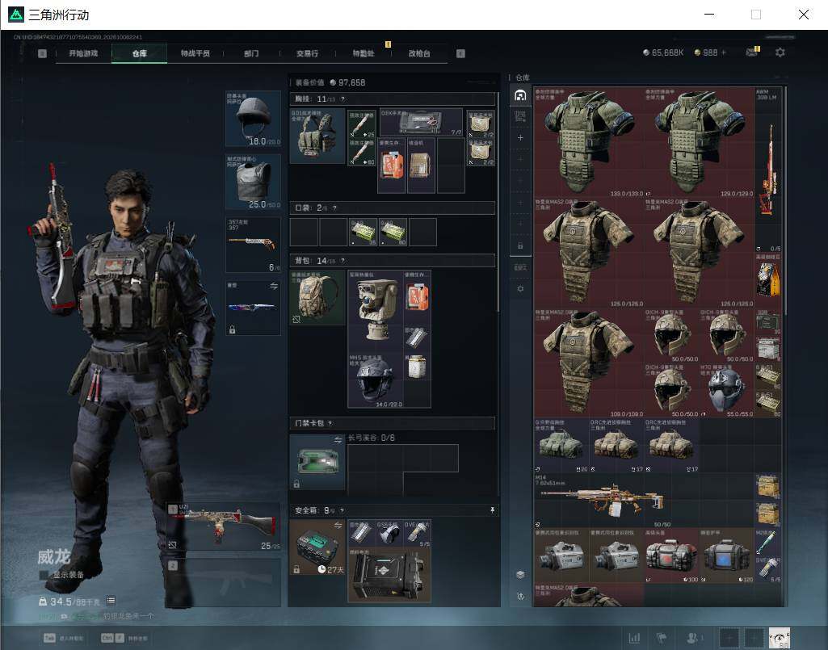Open the help icon beside 背包
Image resolution: width=828 pixels, height=650 pixels.
click(343, 261)
